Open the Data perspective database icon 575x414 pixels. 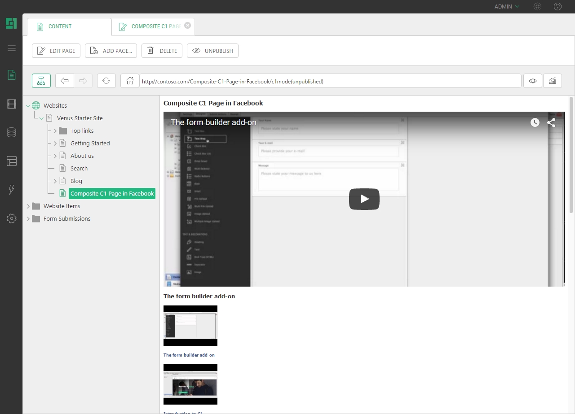(x=12, y=132)
